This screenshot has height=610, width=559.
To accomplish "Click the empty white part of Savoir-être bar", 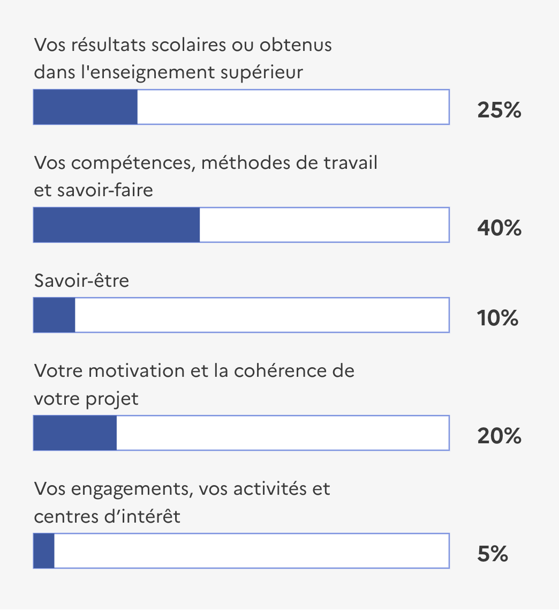I will click(262, 315).
